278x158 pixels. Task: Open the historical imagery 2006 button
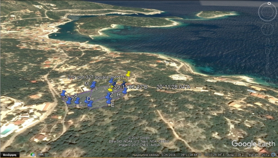pos(41,154)
